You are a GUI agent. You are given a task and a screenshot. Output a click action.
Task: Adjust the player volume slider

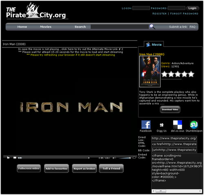click(125, 158)
